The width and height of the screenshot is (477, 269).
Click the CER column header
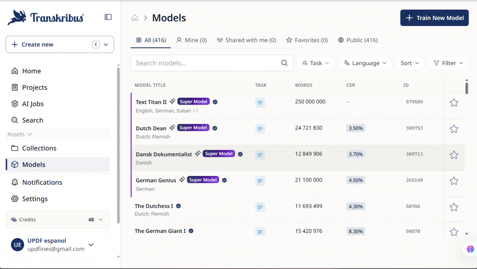pyautogui.click(x=351, y=85)
